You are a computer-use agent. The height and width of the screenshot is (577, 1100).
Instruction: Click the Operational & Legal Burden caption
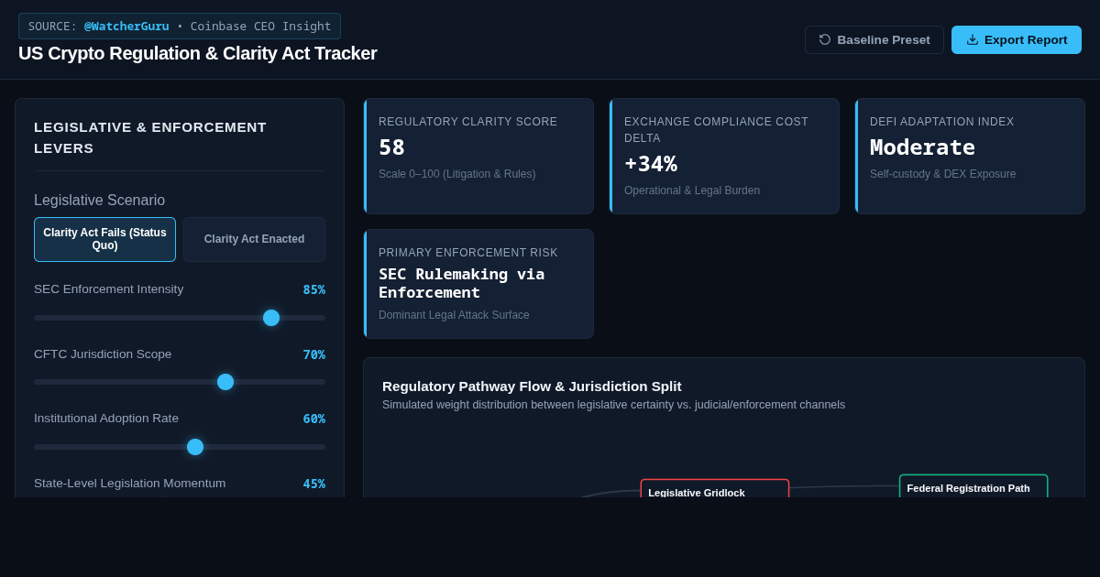click(x=691, y=191)
